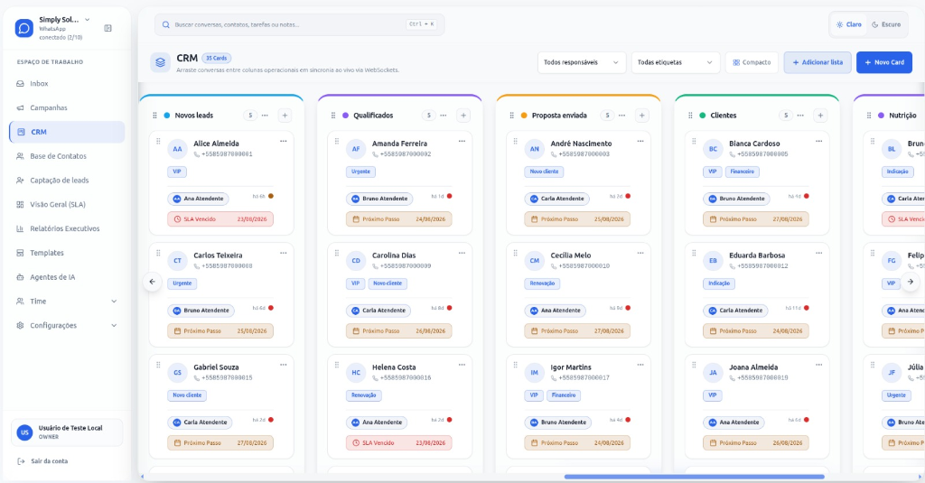925x483 pixels.
Task: Click Novo Card button
Action: point(883,62)
